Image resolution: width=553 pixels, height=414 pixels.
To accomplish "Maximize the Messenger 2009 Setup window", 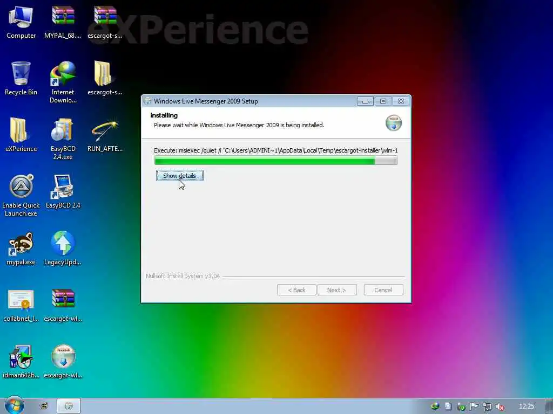I will coord(383,101).
